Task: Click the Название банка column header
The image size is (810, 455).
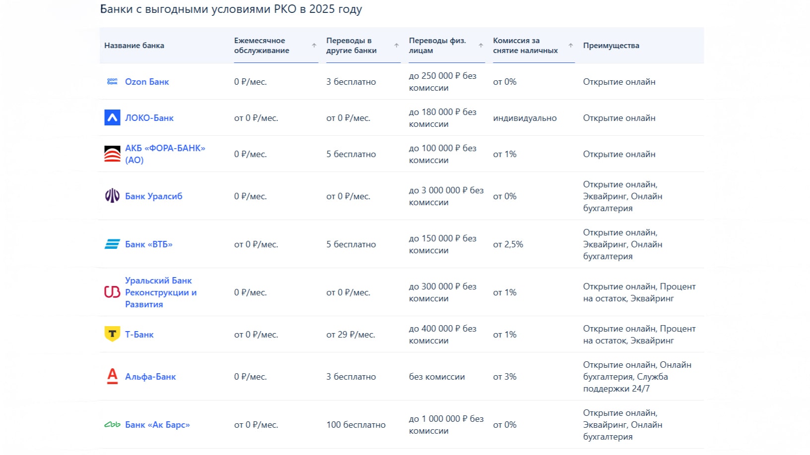Action: (x=134, y=46)
